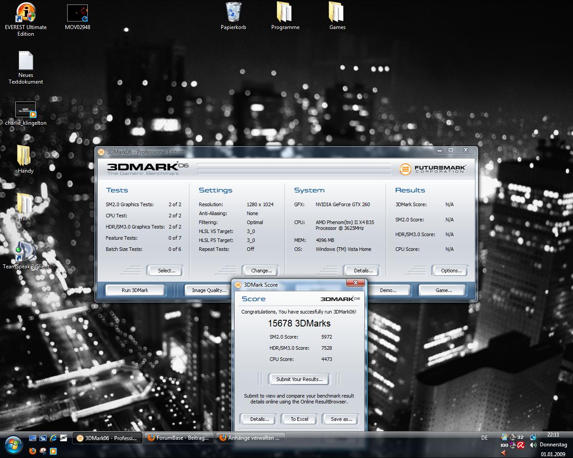The image size is (573, 458).
Task: Click the volume speaker tray icon
Action: [533, 445]
